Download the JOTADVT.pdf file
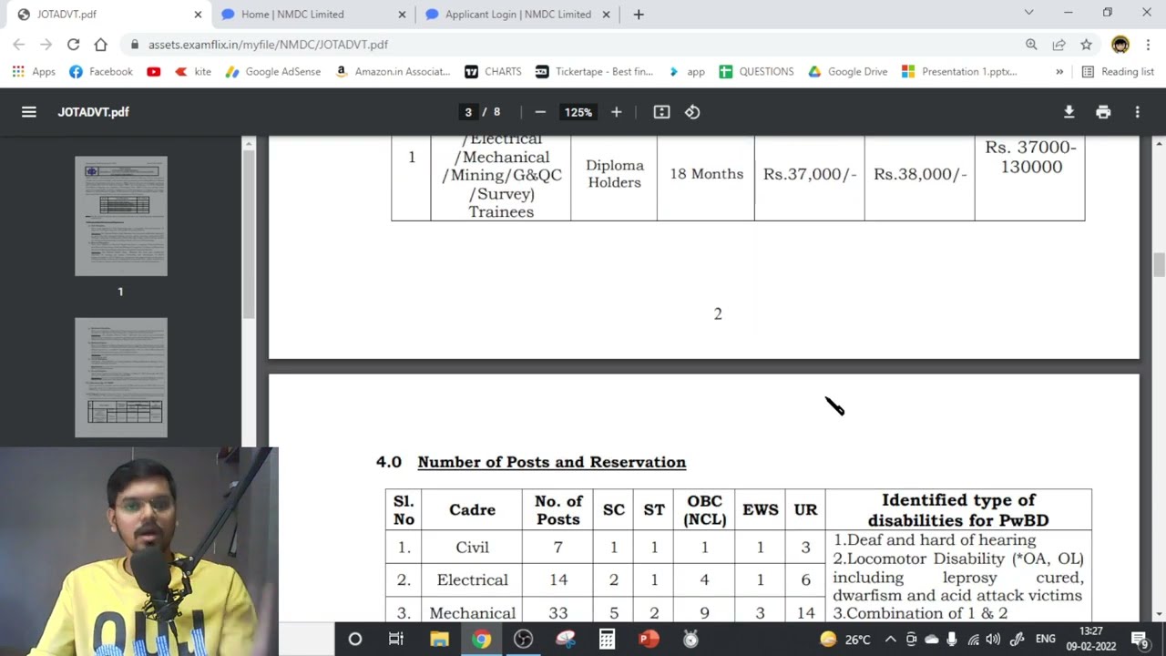The image size is (1166, 656). [x=1069, y=112]
